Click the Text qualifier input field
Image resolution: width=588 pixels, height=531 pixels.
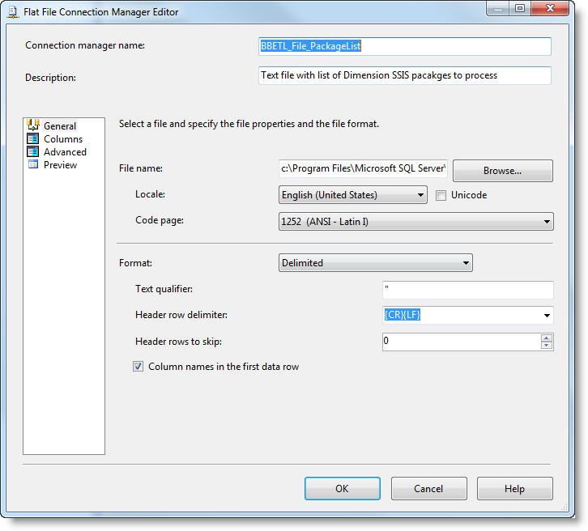coord(467,290)
